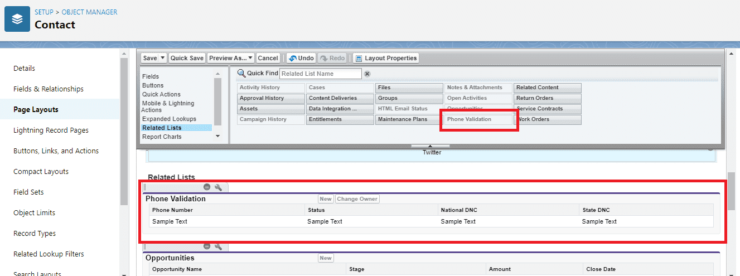Click the Object Manager layers icon
This screenshot has width=740, height=276.
coord(17,19)
